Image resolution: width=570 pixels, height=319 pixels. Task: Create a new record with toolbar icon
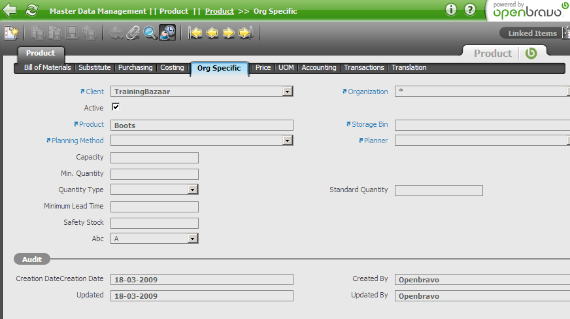pos(11,33)
